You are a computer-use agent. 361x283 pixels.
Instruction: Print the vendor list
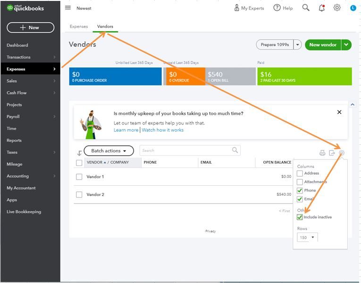point(322,153)
